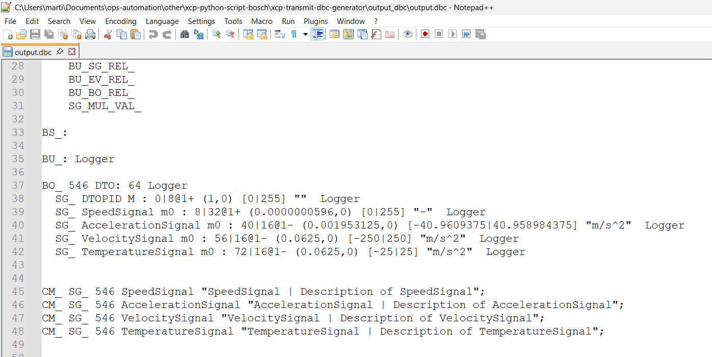
Task: Undo the last edit via toolbar
Action: [x=153, y=34]
